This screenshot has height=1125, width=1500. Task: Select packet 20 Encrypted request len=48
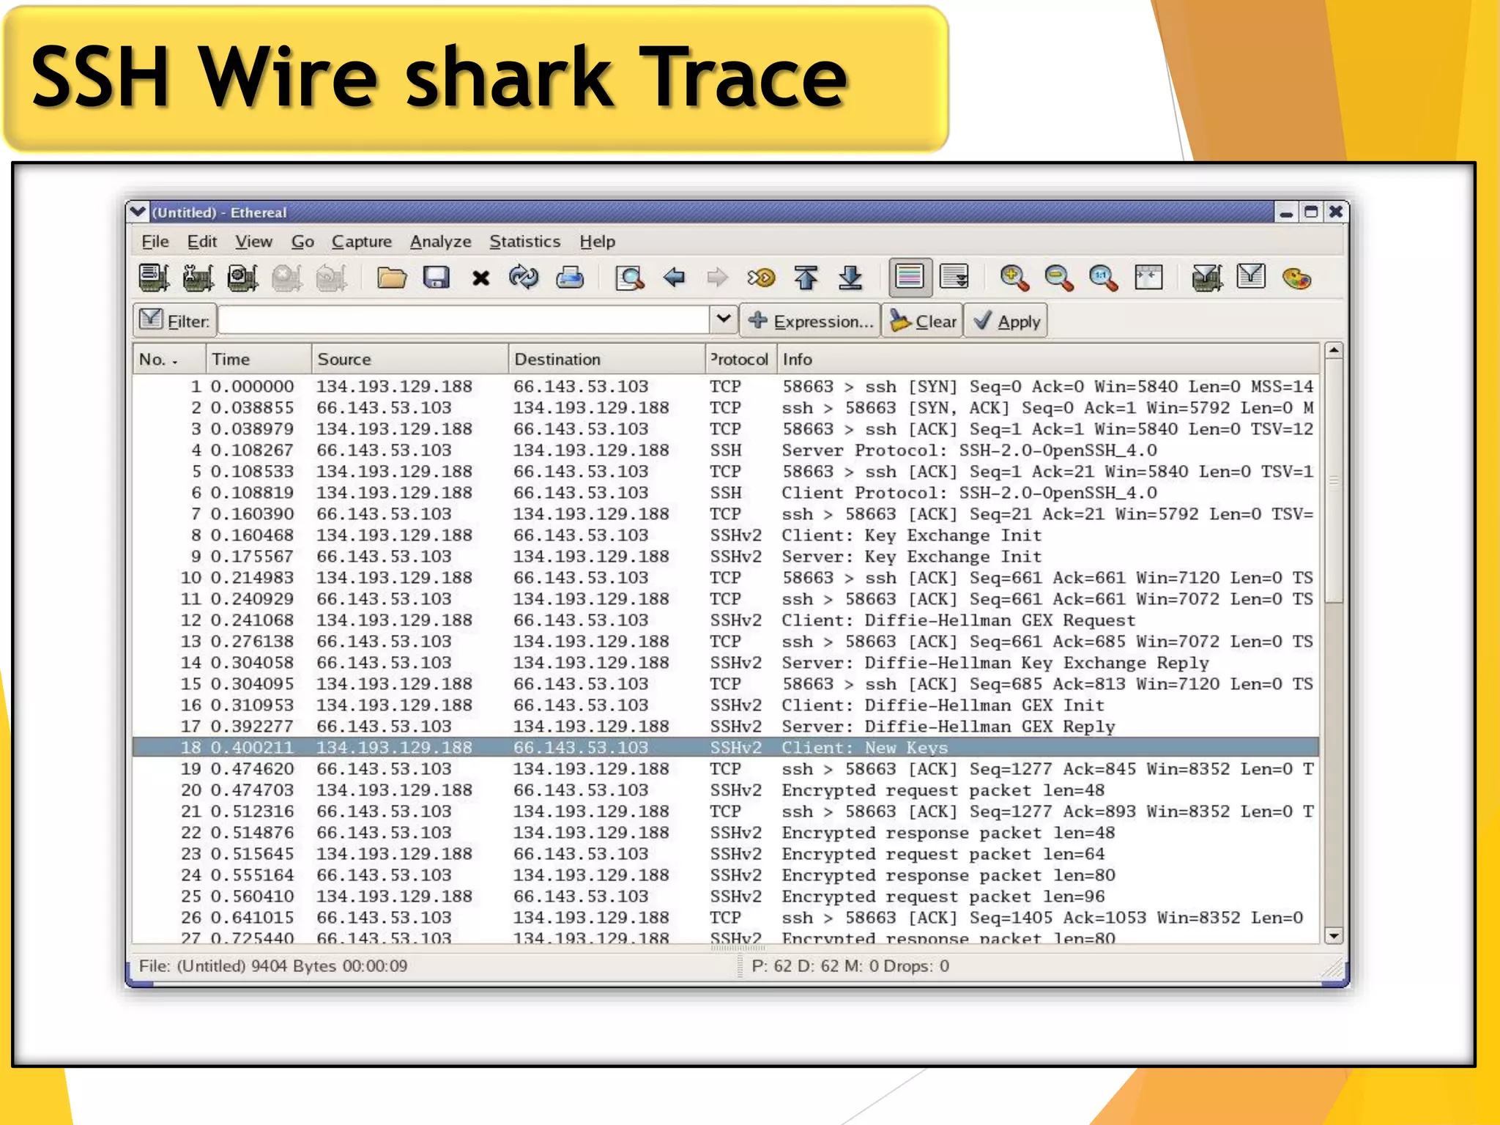725,790
